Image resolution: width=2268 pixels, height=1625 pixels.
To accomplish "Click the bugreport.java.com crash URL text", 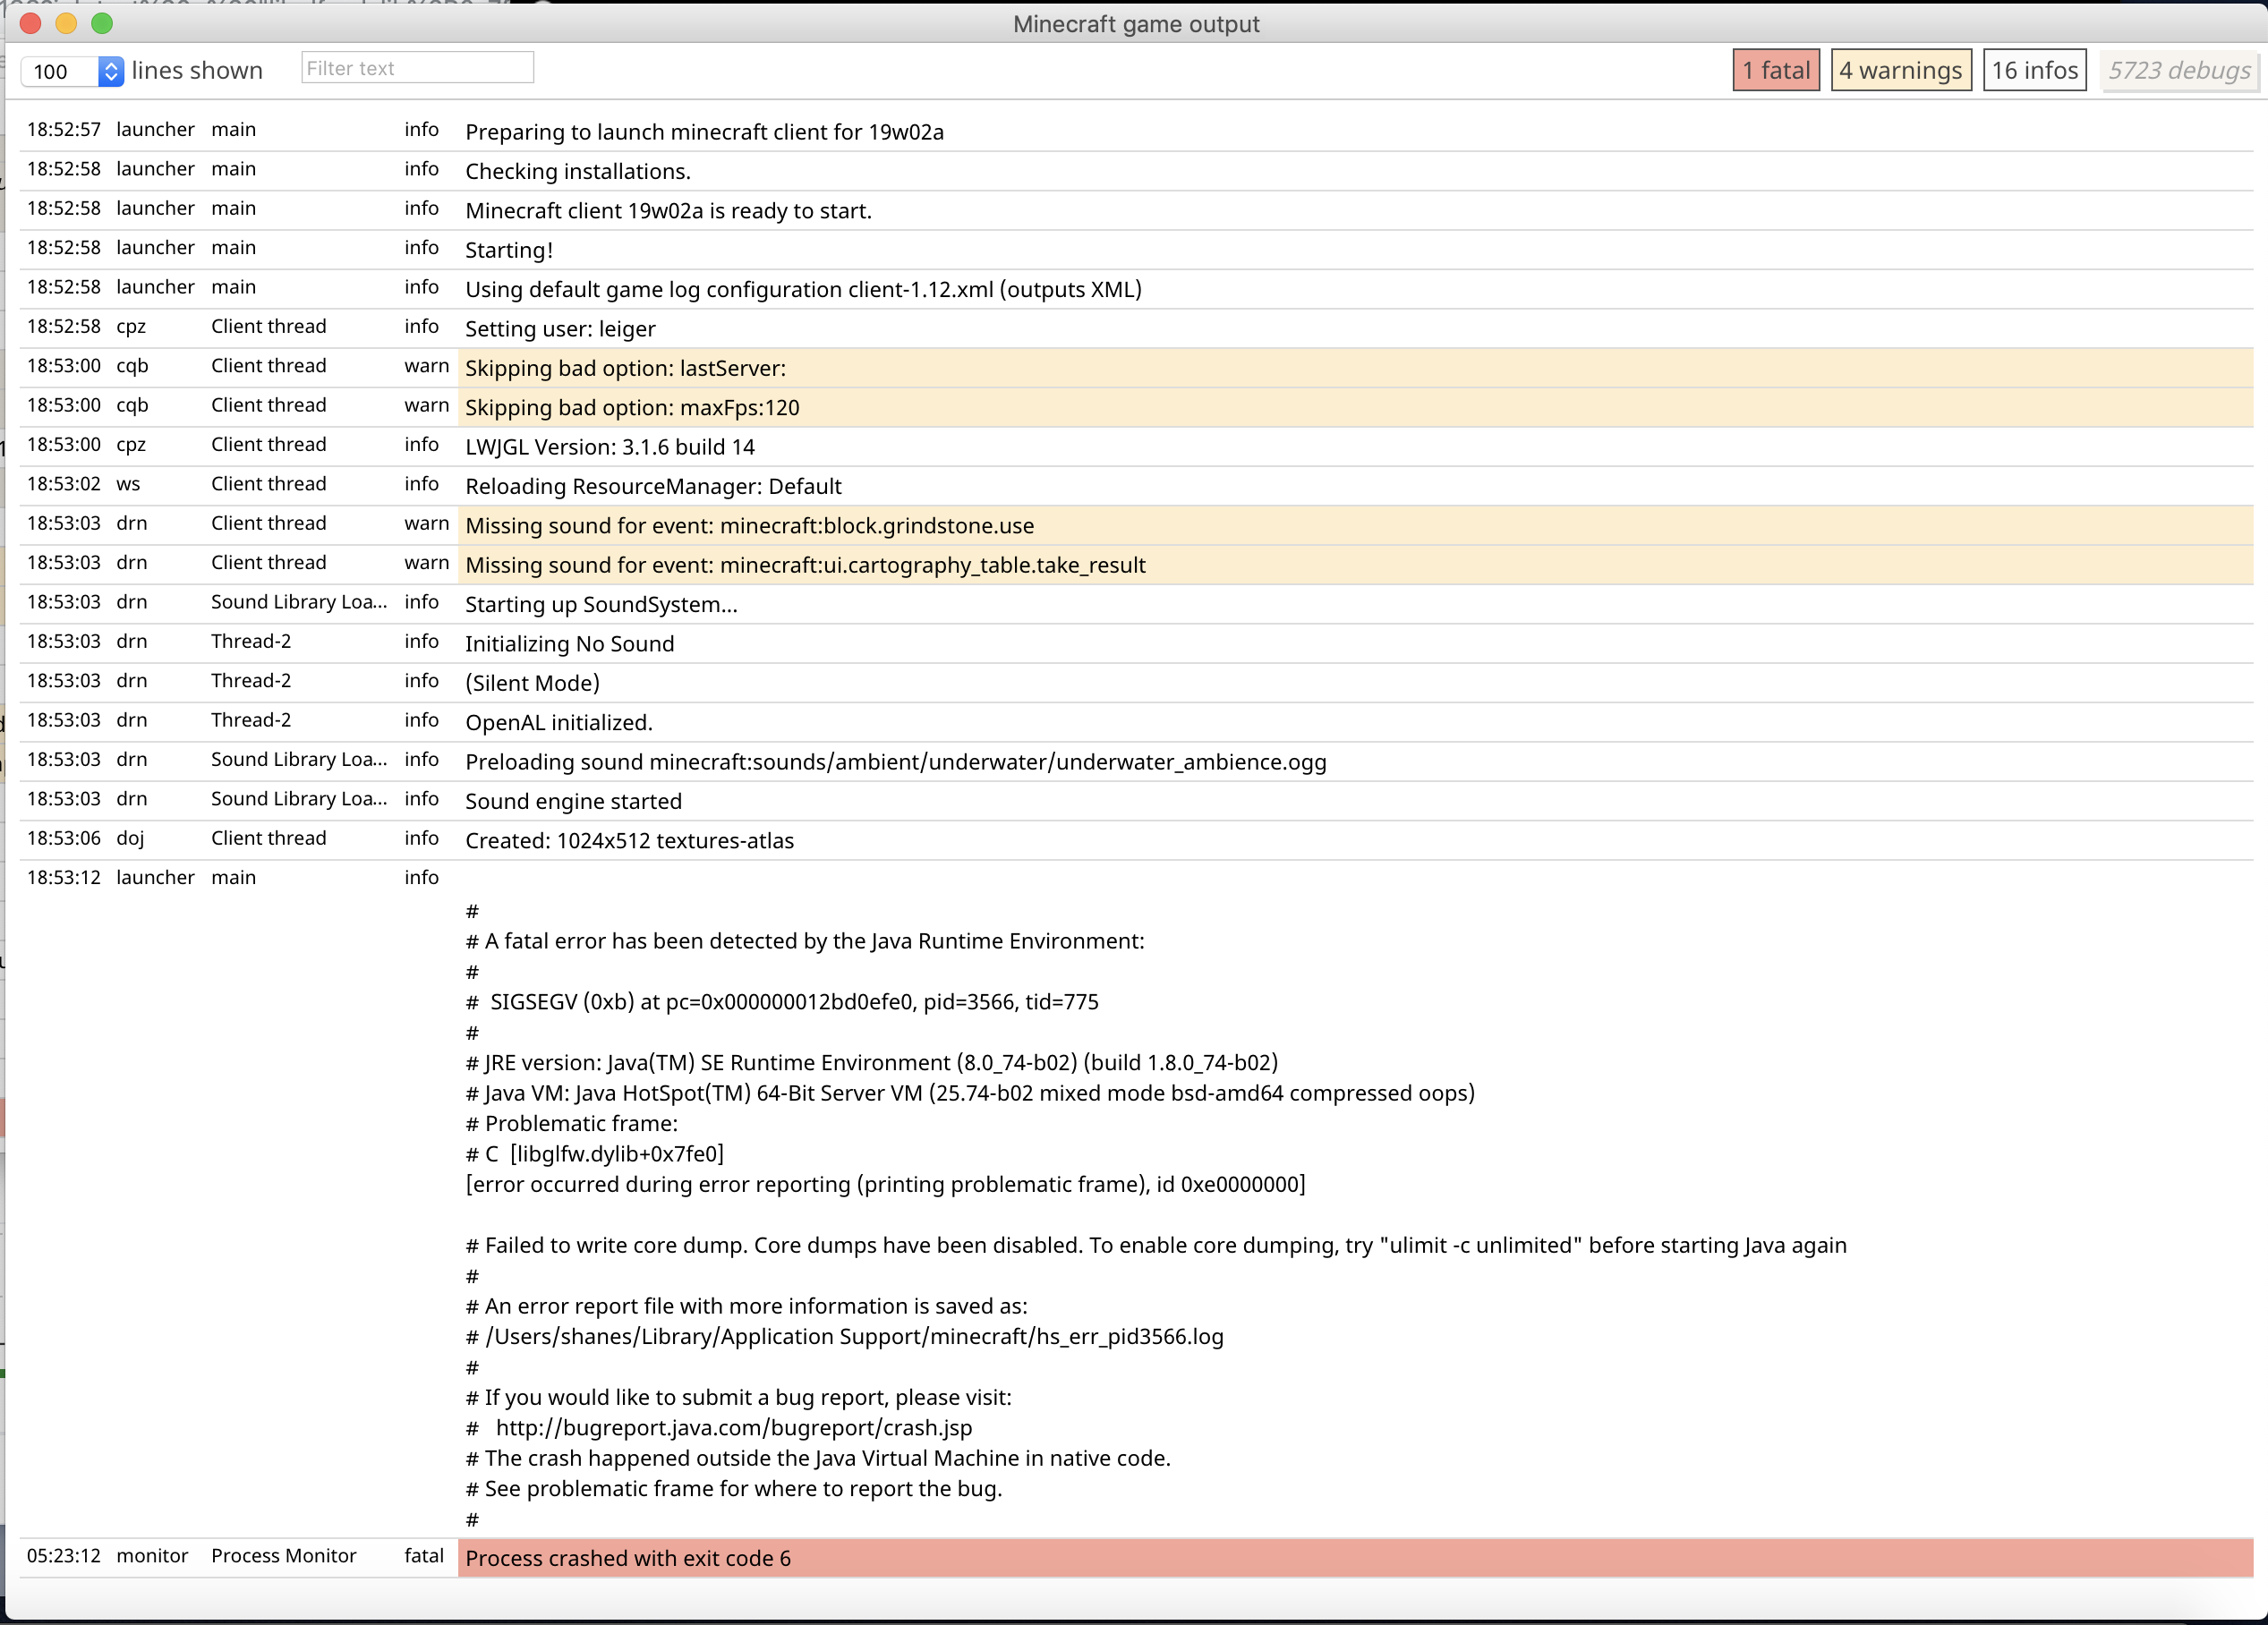I will pos(733,1428).
